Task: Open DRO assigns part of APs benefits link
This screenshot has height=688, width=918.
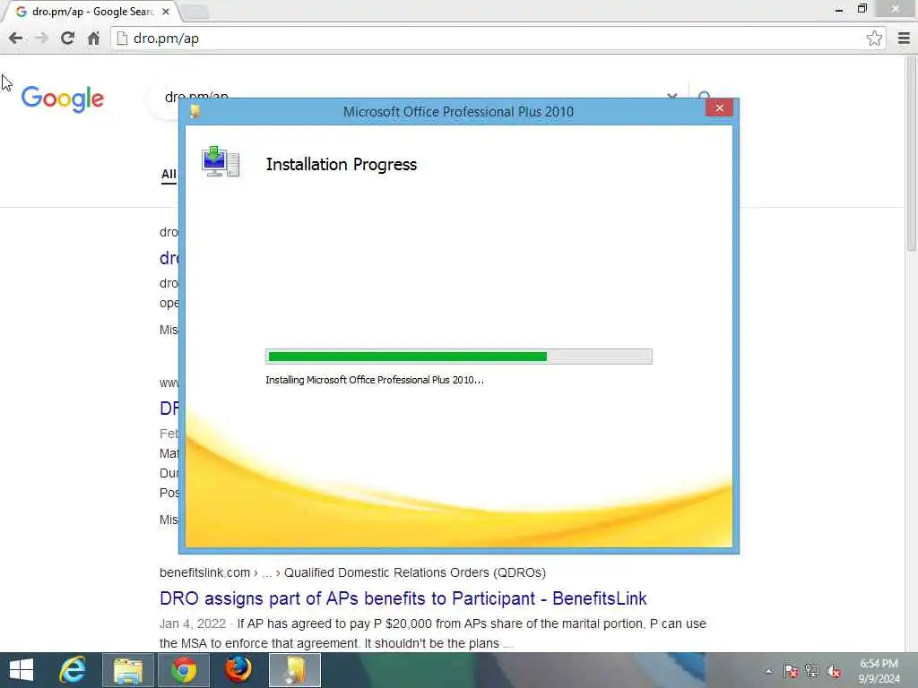Action: (x=403, y=598)
